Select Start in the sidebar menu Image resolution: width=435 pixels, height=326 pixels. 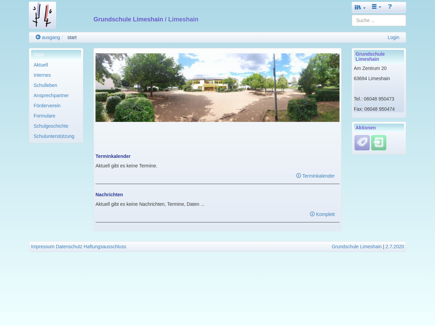[39, 55]
